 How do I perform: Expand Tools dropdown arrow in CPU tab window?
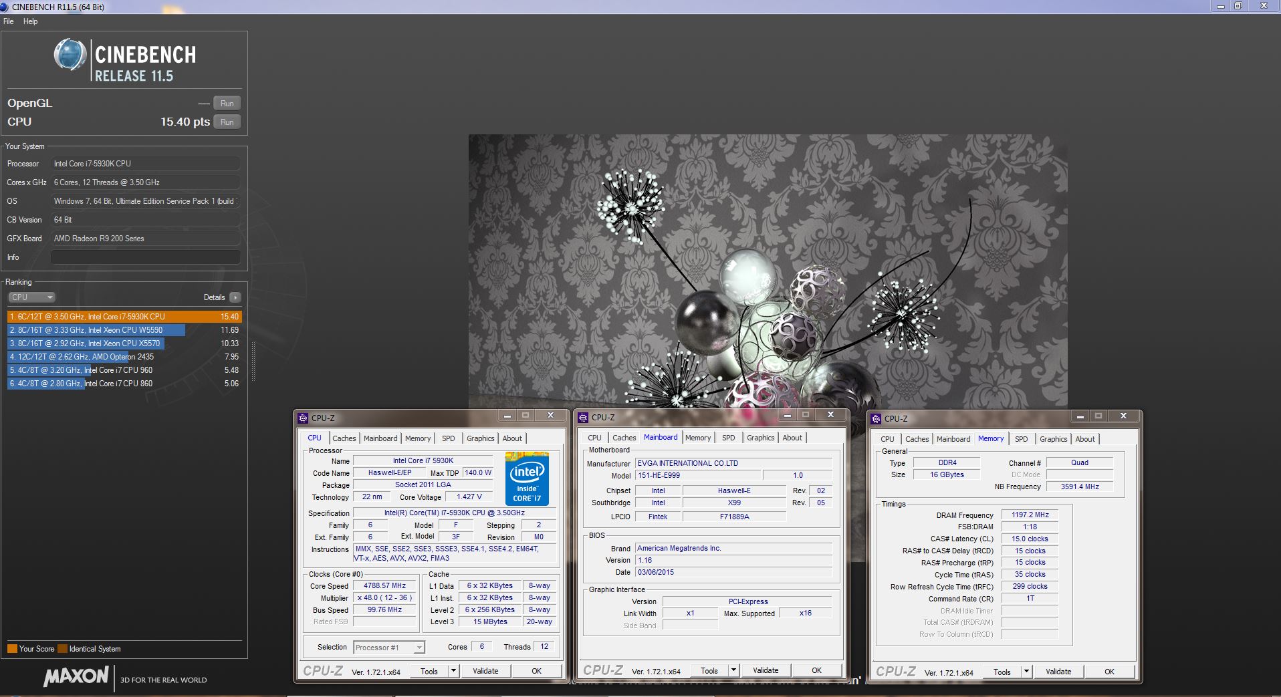click(x=453, y=671)
